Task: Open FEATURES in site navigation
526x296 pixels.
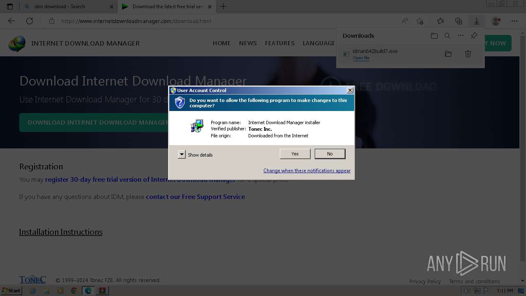Action: pyautogui.click(x=279, y=43)
